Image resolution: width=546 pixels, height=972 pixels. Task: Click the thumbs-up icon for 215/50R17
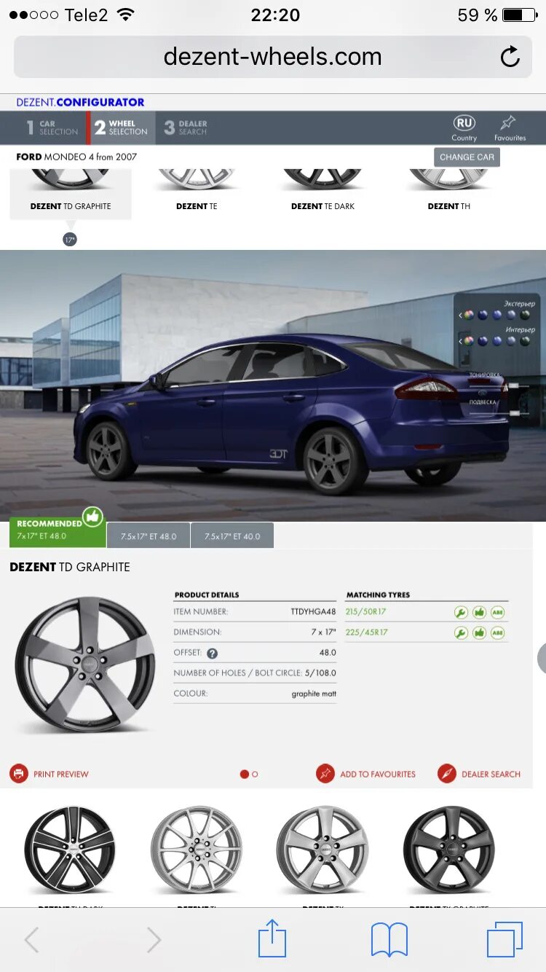click(x=479, y=613)
